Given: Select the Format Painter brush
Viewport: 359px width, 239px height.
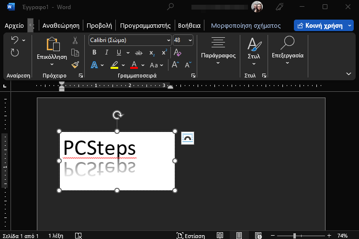Looking at the screenshot, I should point(75,65).
